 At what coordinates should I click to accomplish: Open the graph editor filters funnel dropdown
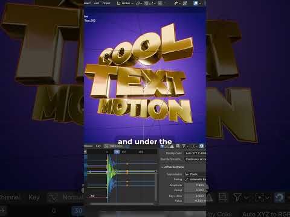pos(185,146)
